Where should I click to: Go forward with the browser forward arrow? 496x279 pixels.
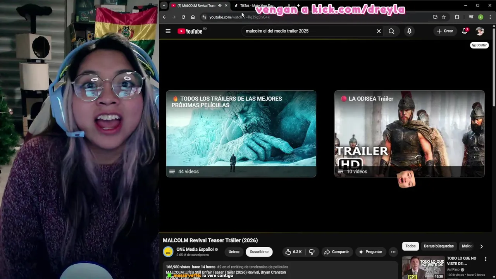[x=174, y=17]
